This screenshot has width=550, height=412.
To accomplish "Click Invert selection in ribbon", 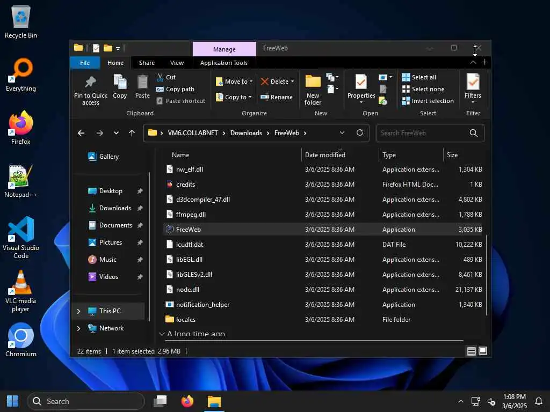I will click(428, 101).
